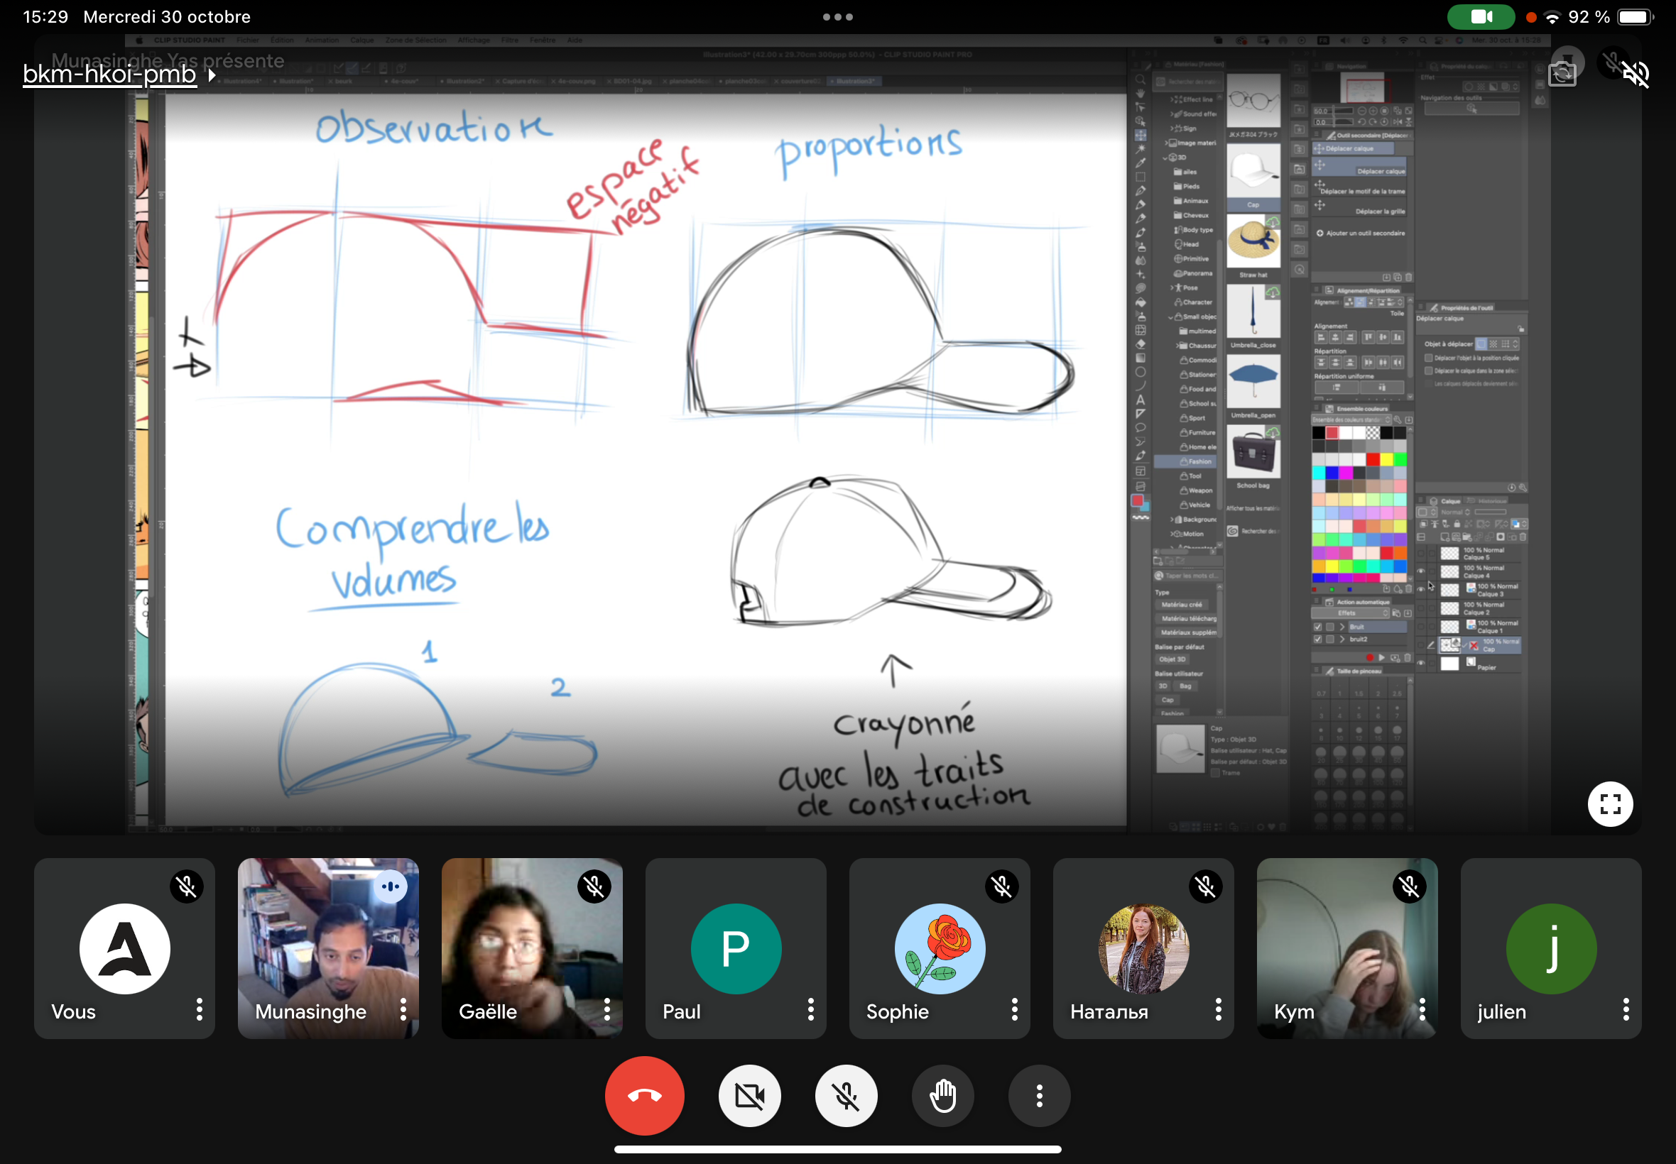Open Munasinghe's tile options menu
Image resolution: width=1676 pixels, height=1164 pixels.
(x=403, y=1010)
